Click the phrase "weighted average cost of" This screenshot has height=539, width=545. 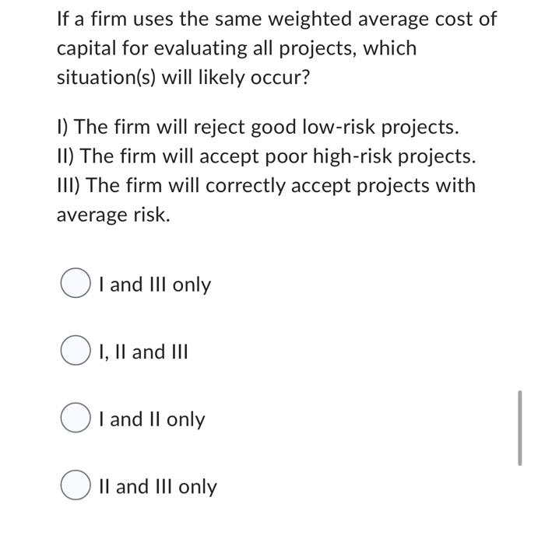click(383, 19)
